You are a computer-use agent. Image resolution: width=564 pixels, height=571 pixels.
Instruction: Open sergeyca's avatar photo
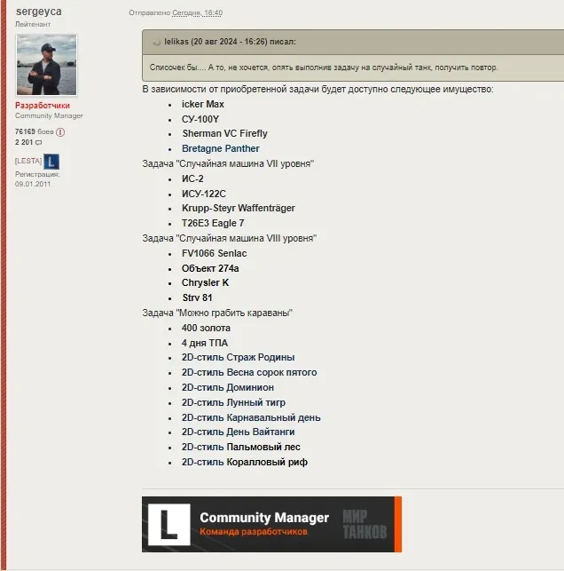click(46, 65)
